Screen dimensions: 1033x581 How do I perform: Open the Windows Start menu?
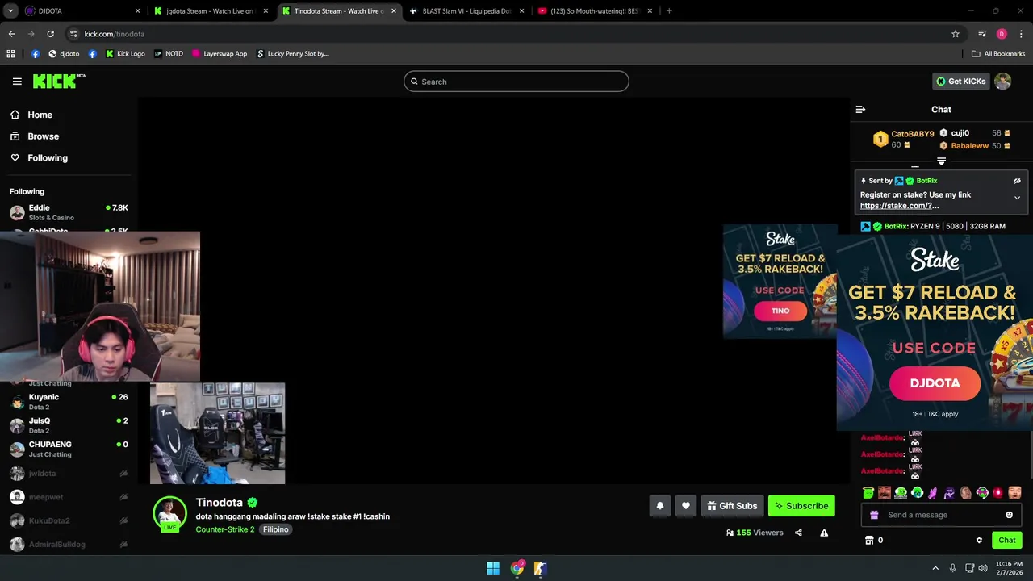click(493, 568)
